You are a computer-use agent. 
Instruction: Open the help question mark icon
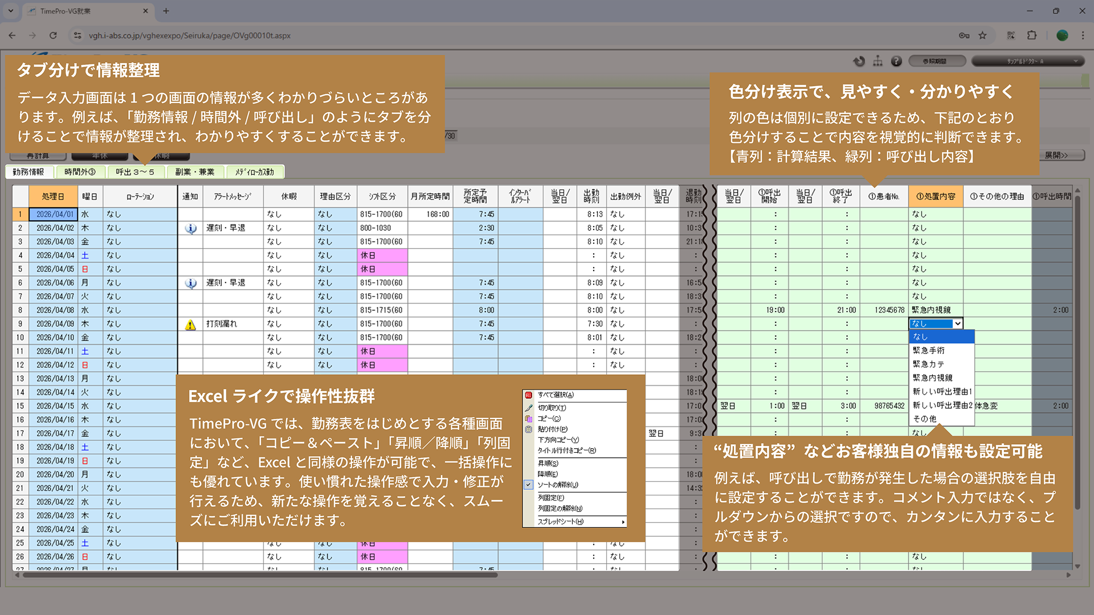point(896,61)
